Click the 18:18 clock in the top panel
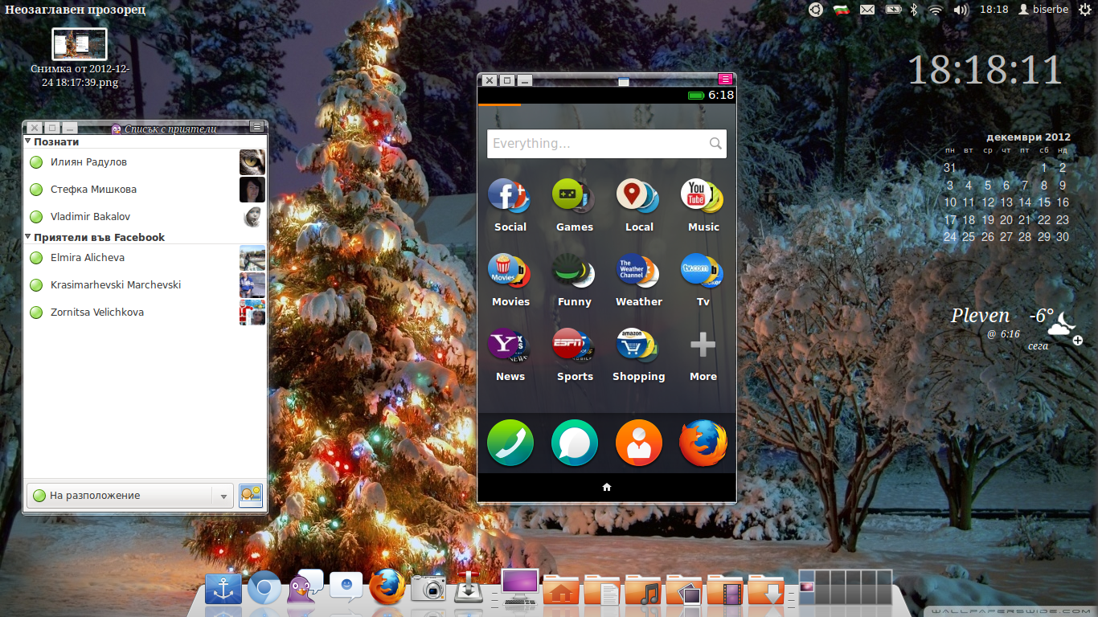Viewport: 1098px width, 617px height. click(994, 10)
